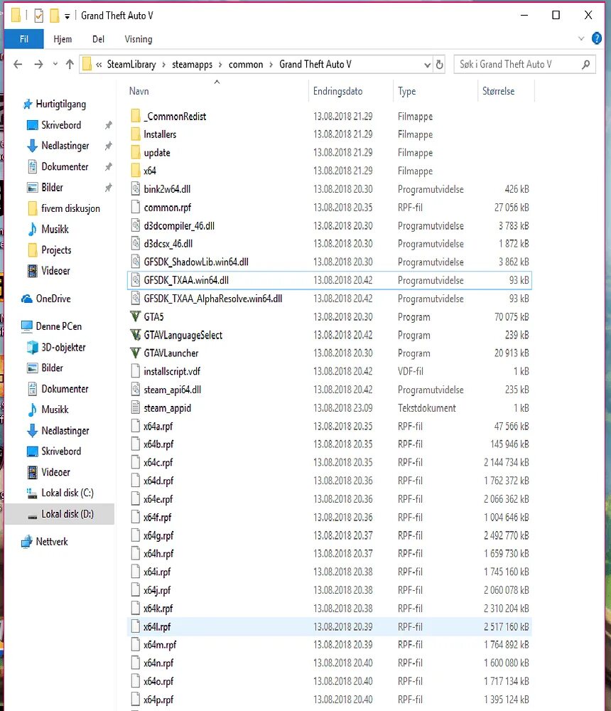Image resolution: width=611 pixels, height=711 pixels.
Task: Select Hurtigtilgang in navigation pane
Action: point(60,104)
